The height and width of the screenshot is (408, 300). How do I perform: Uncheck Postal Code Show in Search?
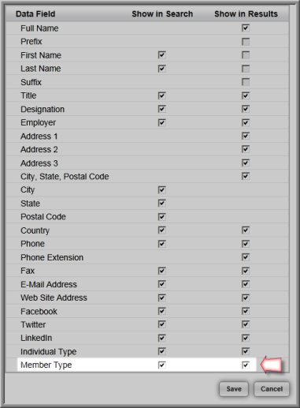(161, 217)
